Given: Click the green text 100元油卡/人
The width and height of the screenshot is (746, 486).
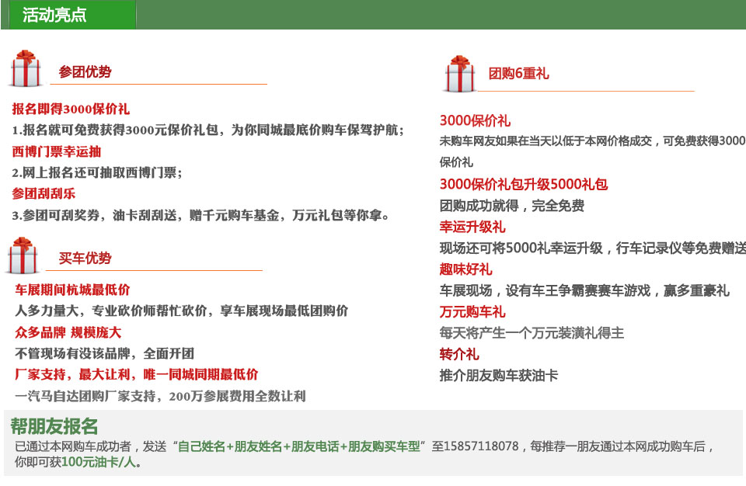Looking at the screenshot, I should pos(99,461).
